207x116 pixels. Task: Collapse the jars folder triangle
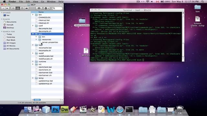click(x=33, y=34)
